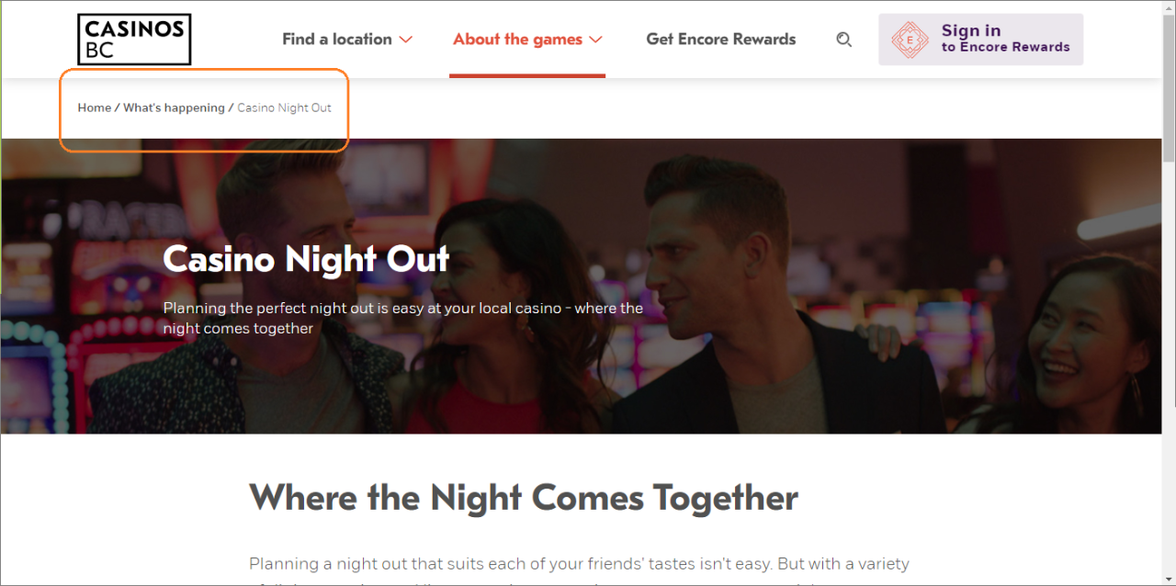Click the scrollbar up arrow
Image resolution: width=1176 pixels, height=586 pixels.
click(1169, 6)
